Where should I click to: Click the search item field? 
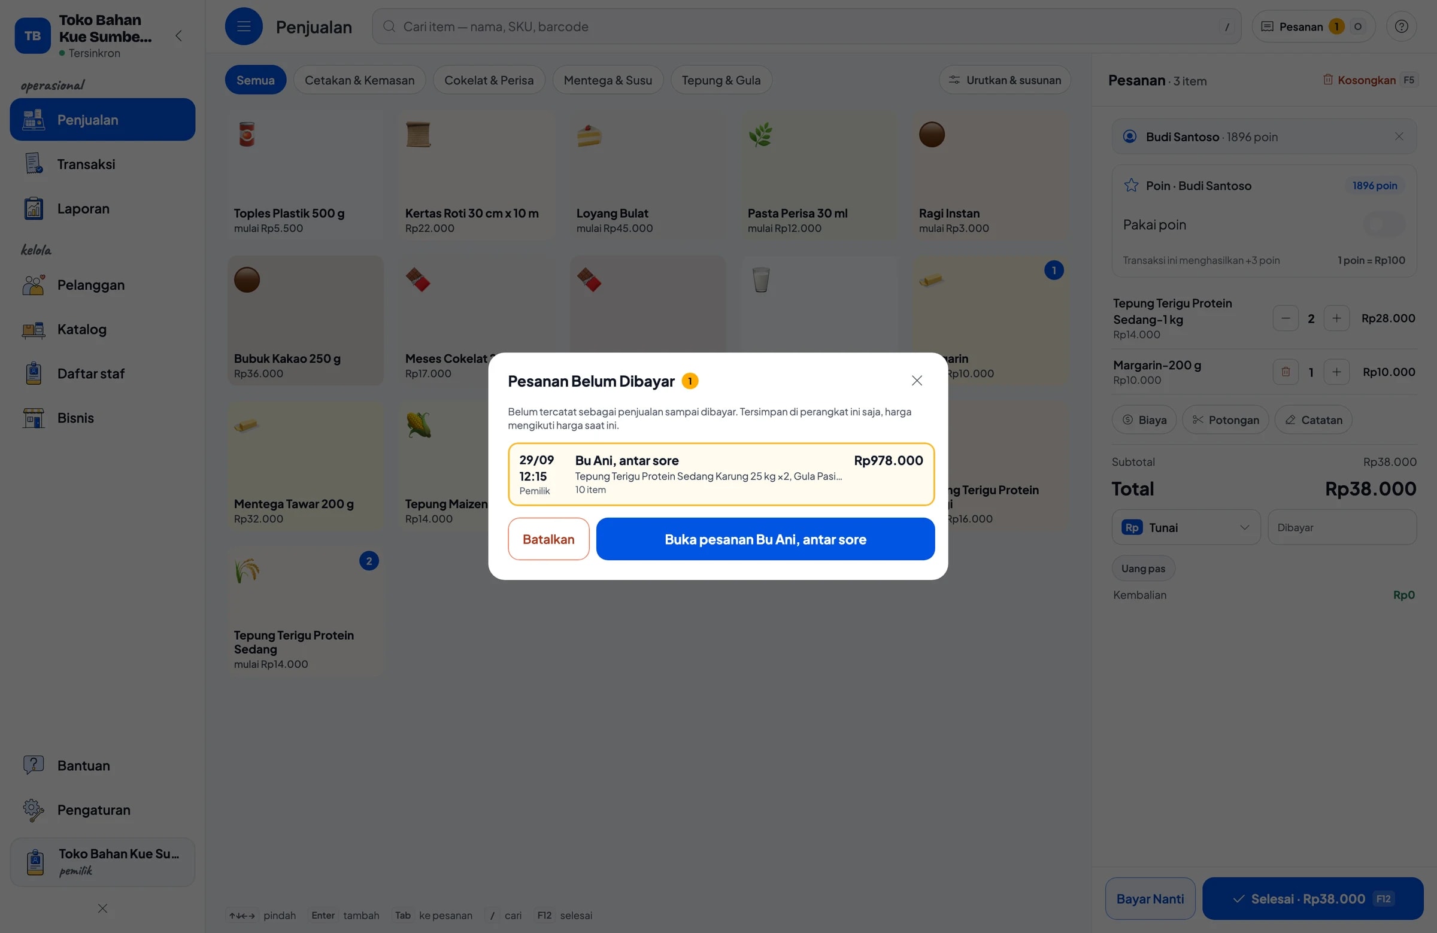806,26
